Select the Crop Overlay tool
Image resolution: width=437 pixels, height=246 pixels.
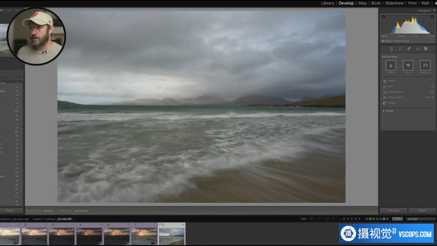(x=400, y=49)
